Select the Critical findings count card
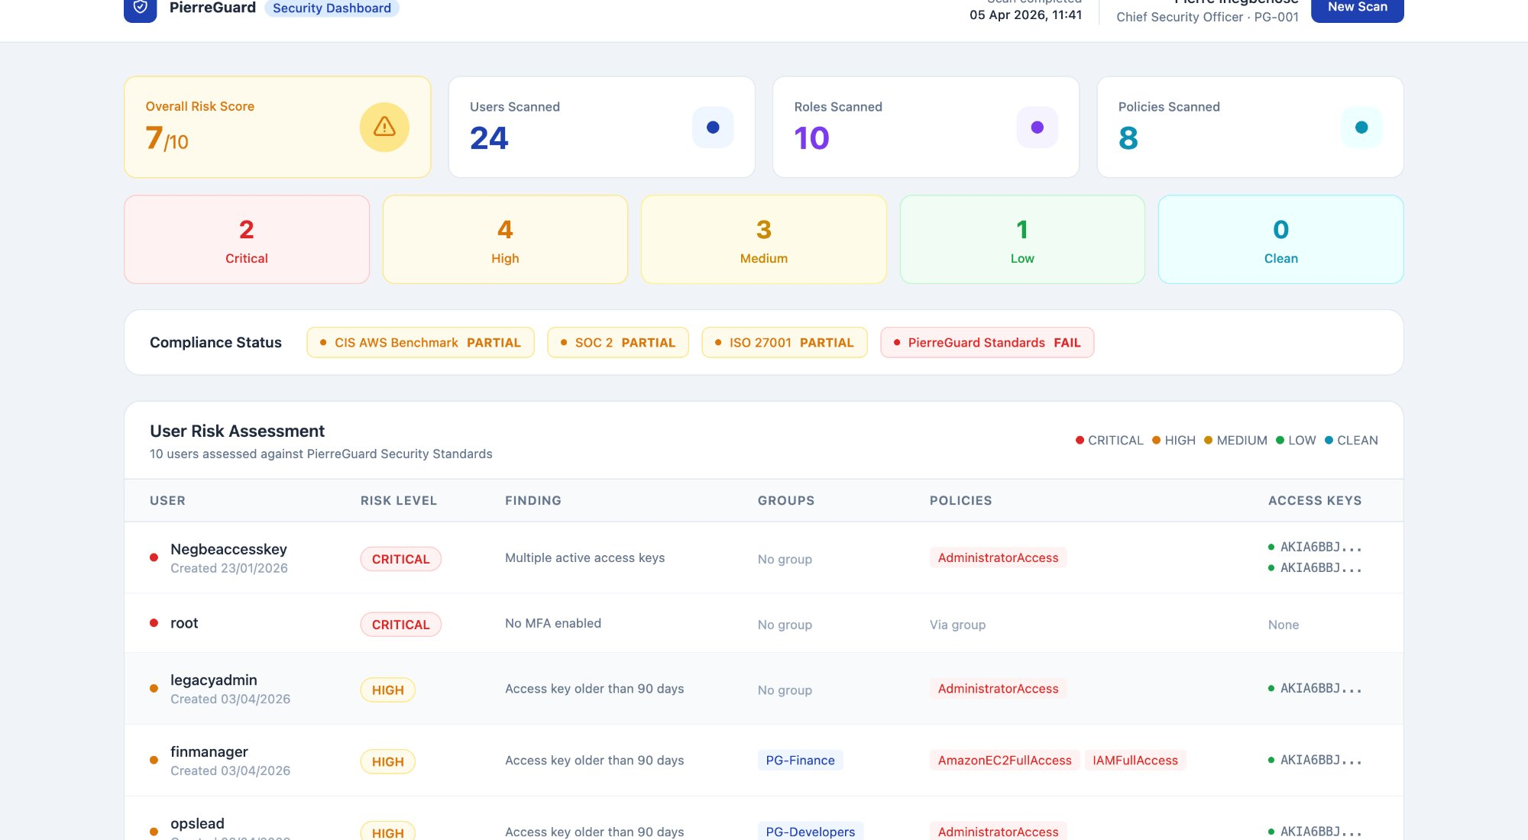1528x840 pixels. pyautogui.click(x=247, y=240)
